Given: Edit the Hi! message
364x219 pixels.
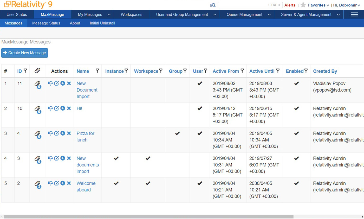Looking at the screenshot, I should click(x=57, y=108).
